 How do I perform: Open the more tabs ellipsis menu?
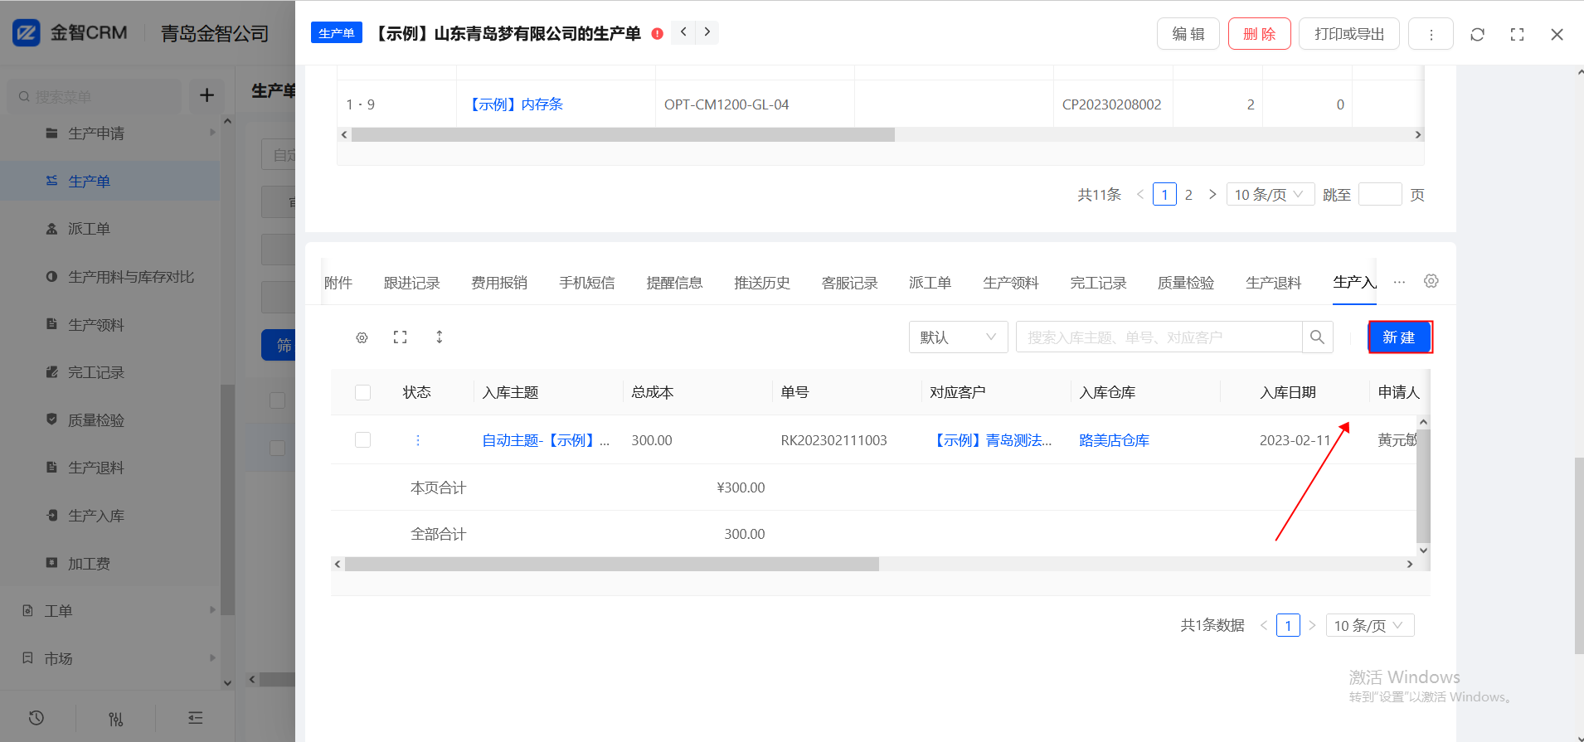(1399, 282)
